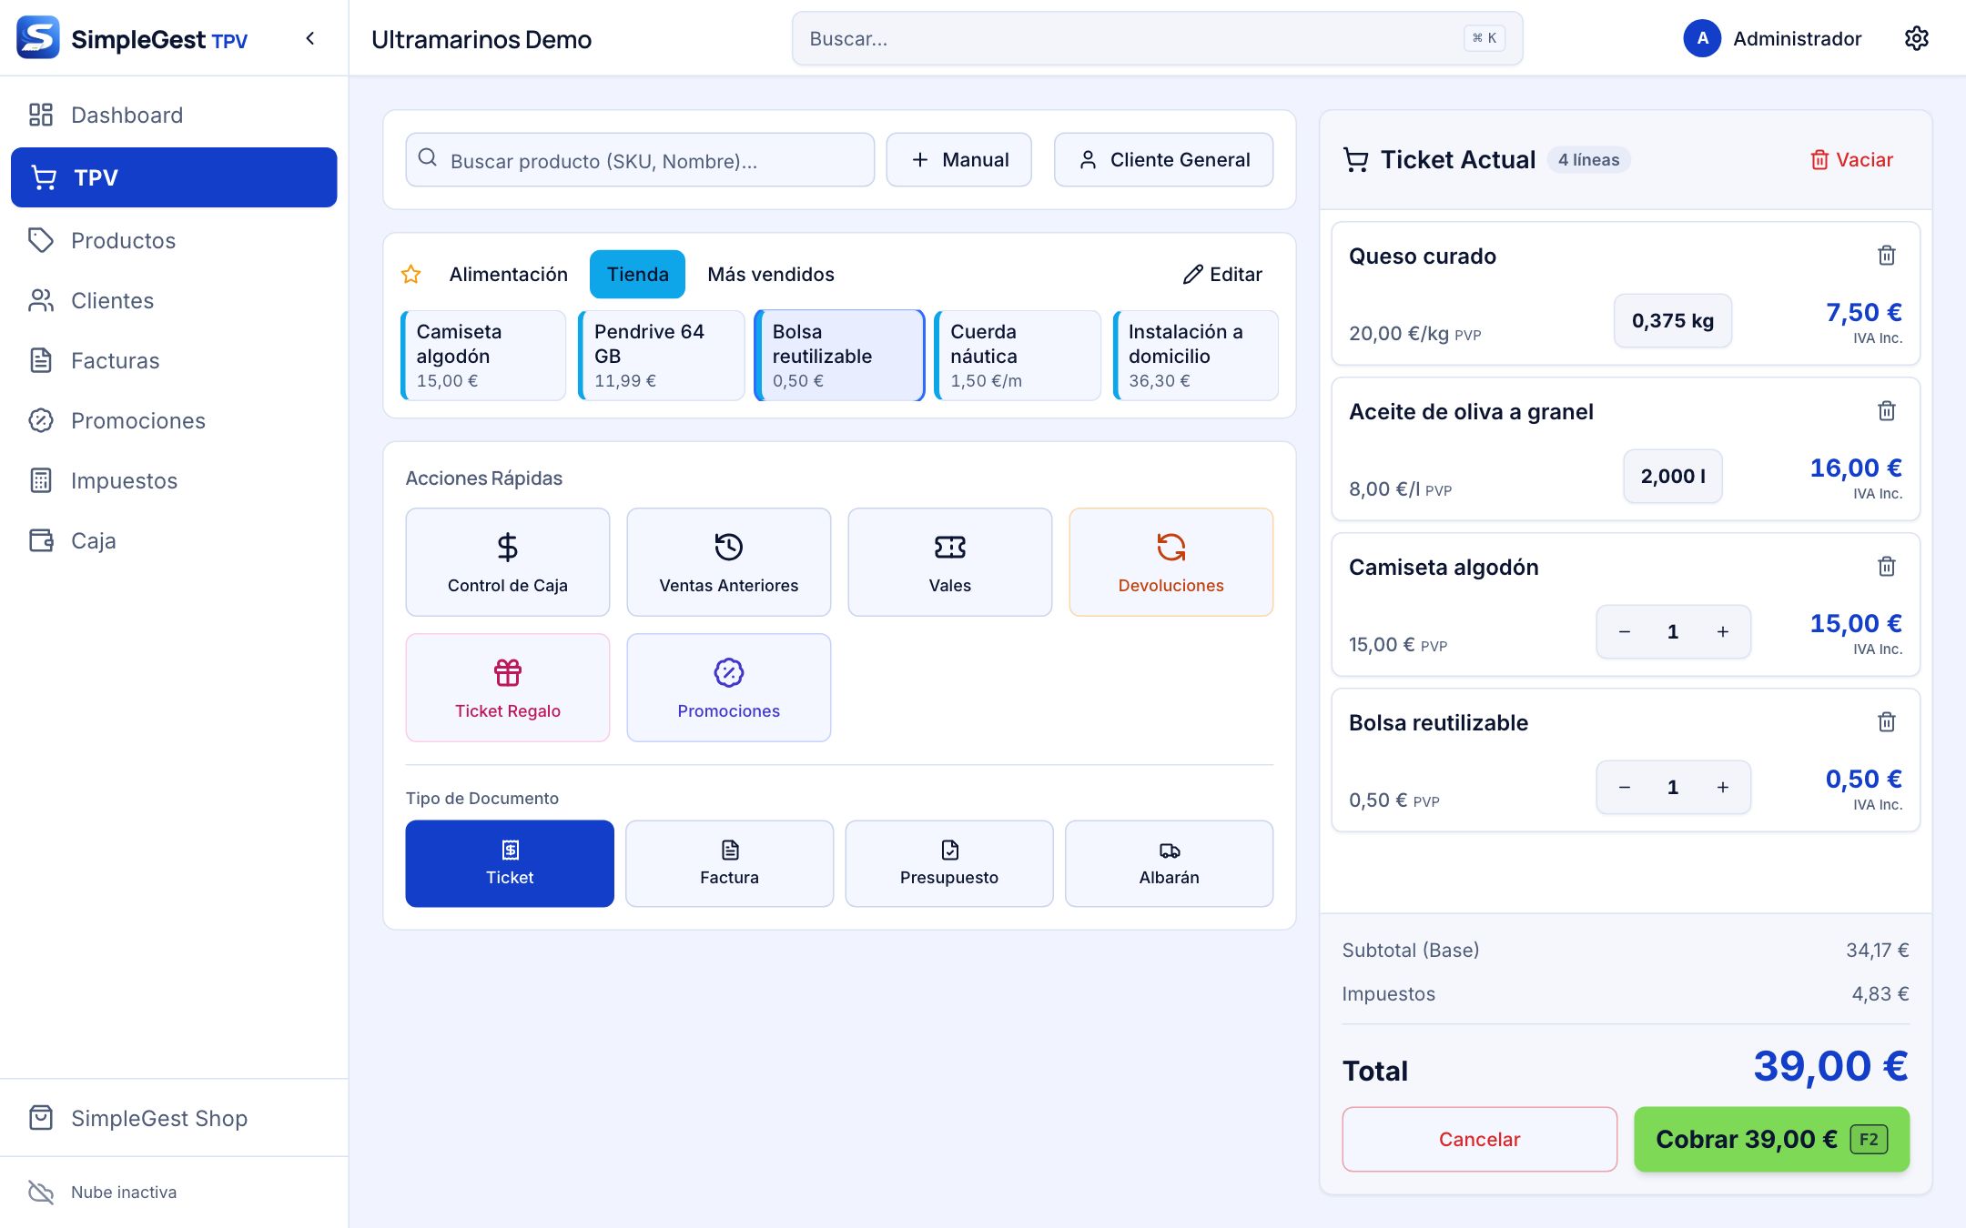Open Promociones quick action
Image resolution: width=1966 pixels, height=1228 pixels.
[x=729, y=688]
